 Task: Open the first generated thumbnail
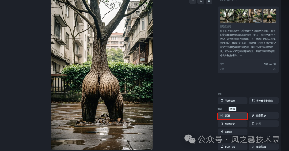coord(227,16)
